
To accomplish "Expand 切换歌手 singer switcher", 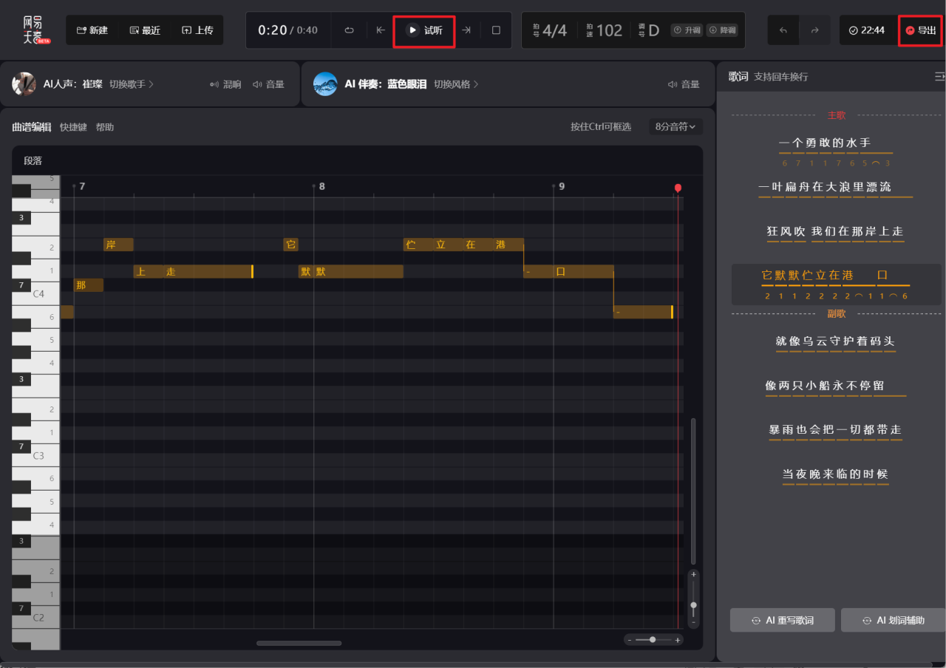I will pyautogui.click(x=132, y=84).
